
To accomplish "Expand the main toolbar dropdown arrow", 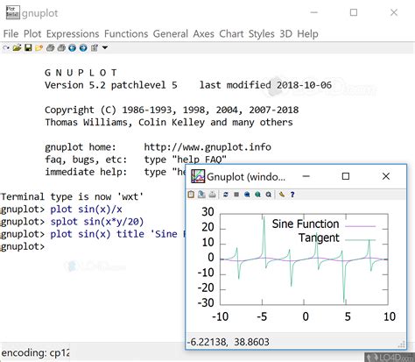I will [x=105, y=47].
